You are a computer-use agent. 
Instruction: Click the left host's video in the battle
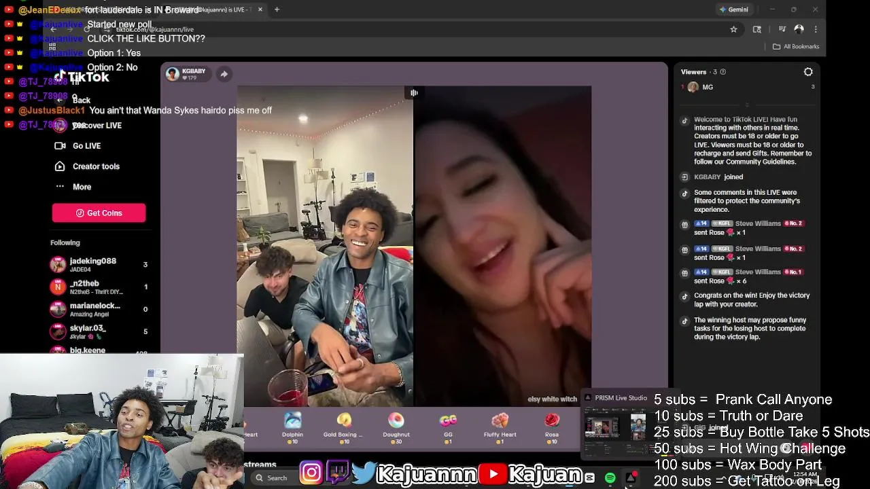(325, 246)
